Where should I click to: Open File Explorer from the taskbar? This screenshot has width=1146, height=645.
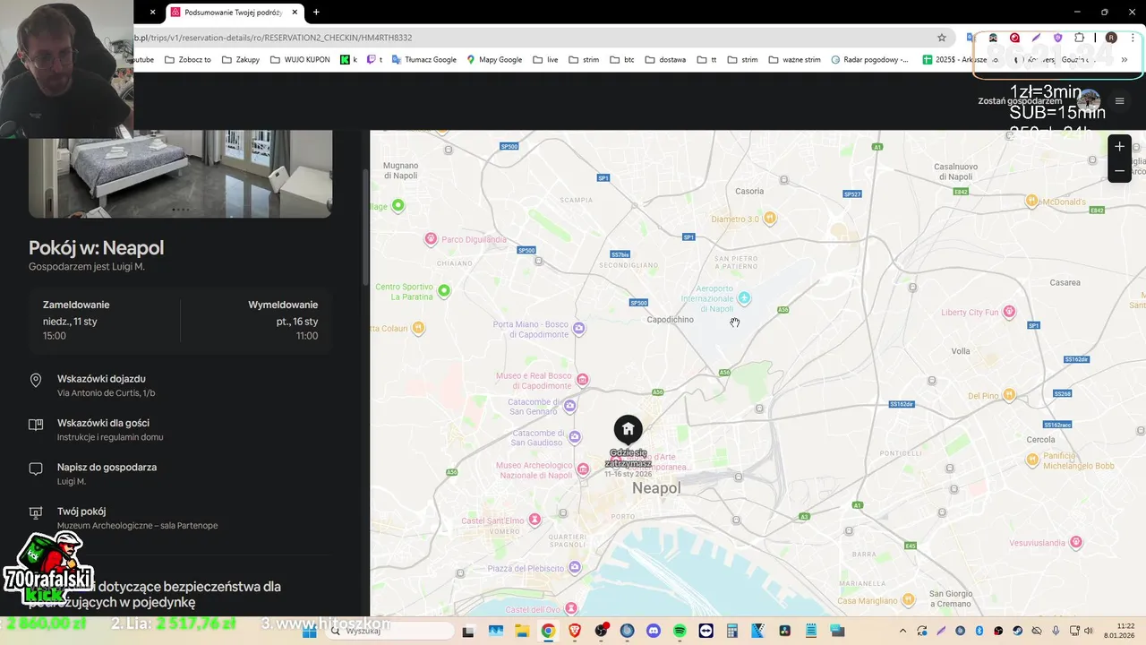[522, 631]
